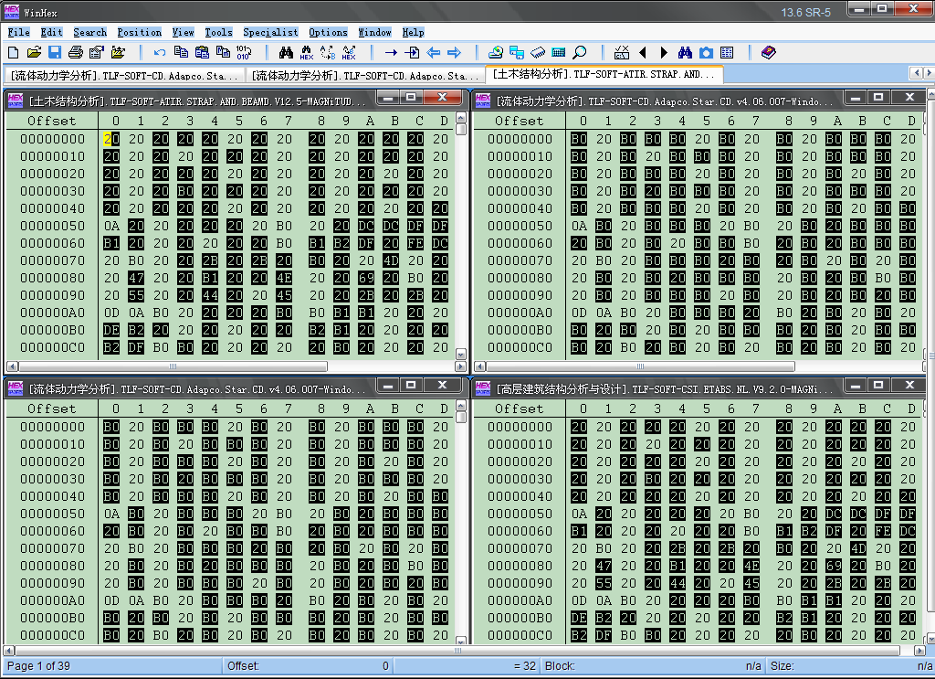The width and height of the screenshot is (935, 679).
Task: Open file Properties from the toolbar
Action: 97,52
